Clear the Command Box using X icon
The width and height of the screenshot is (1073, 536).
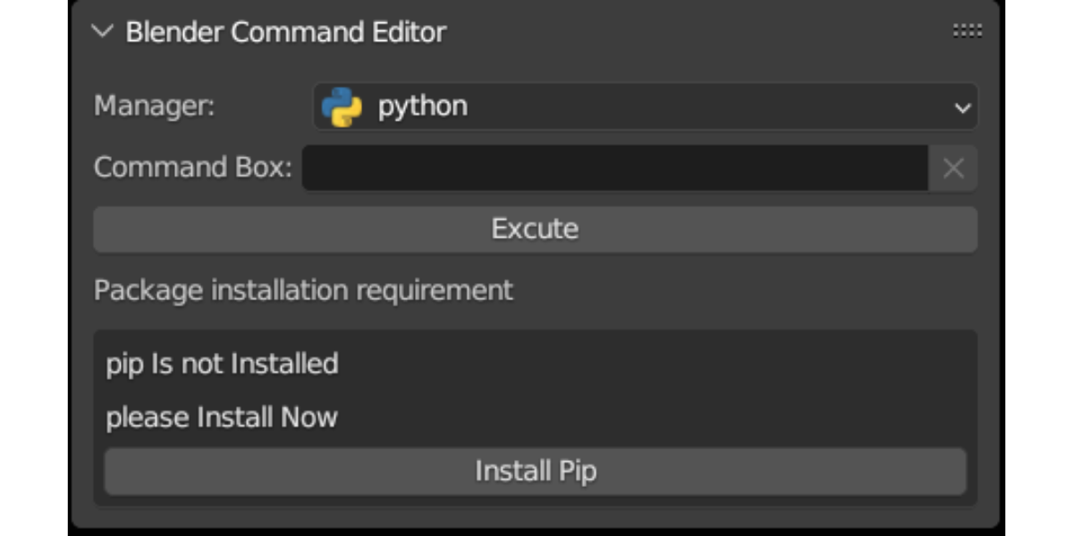[x=953, y=168]
